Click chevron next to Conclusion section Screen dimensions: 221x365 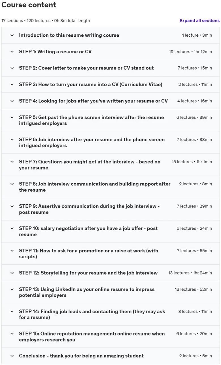12,356
